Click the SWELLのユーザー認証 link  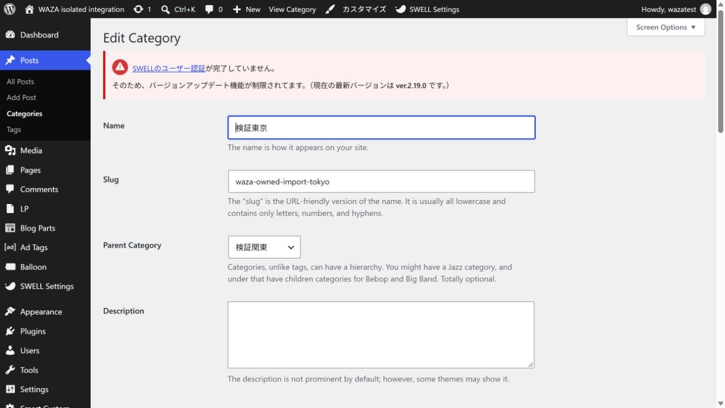168,68
